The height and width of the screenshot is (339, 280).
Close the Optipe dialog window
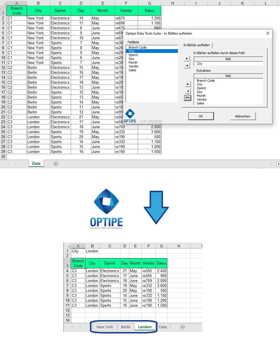tap(268, 33)
